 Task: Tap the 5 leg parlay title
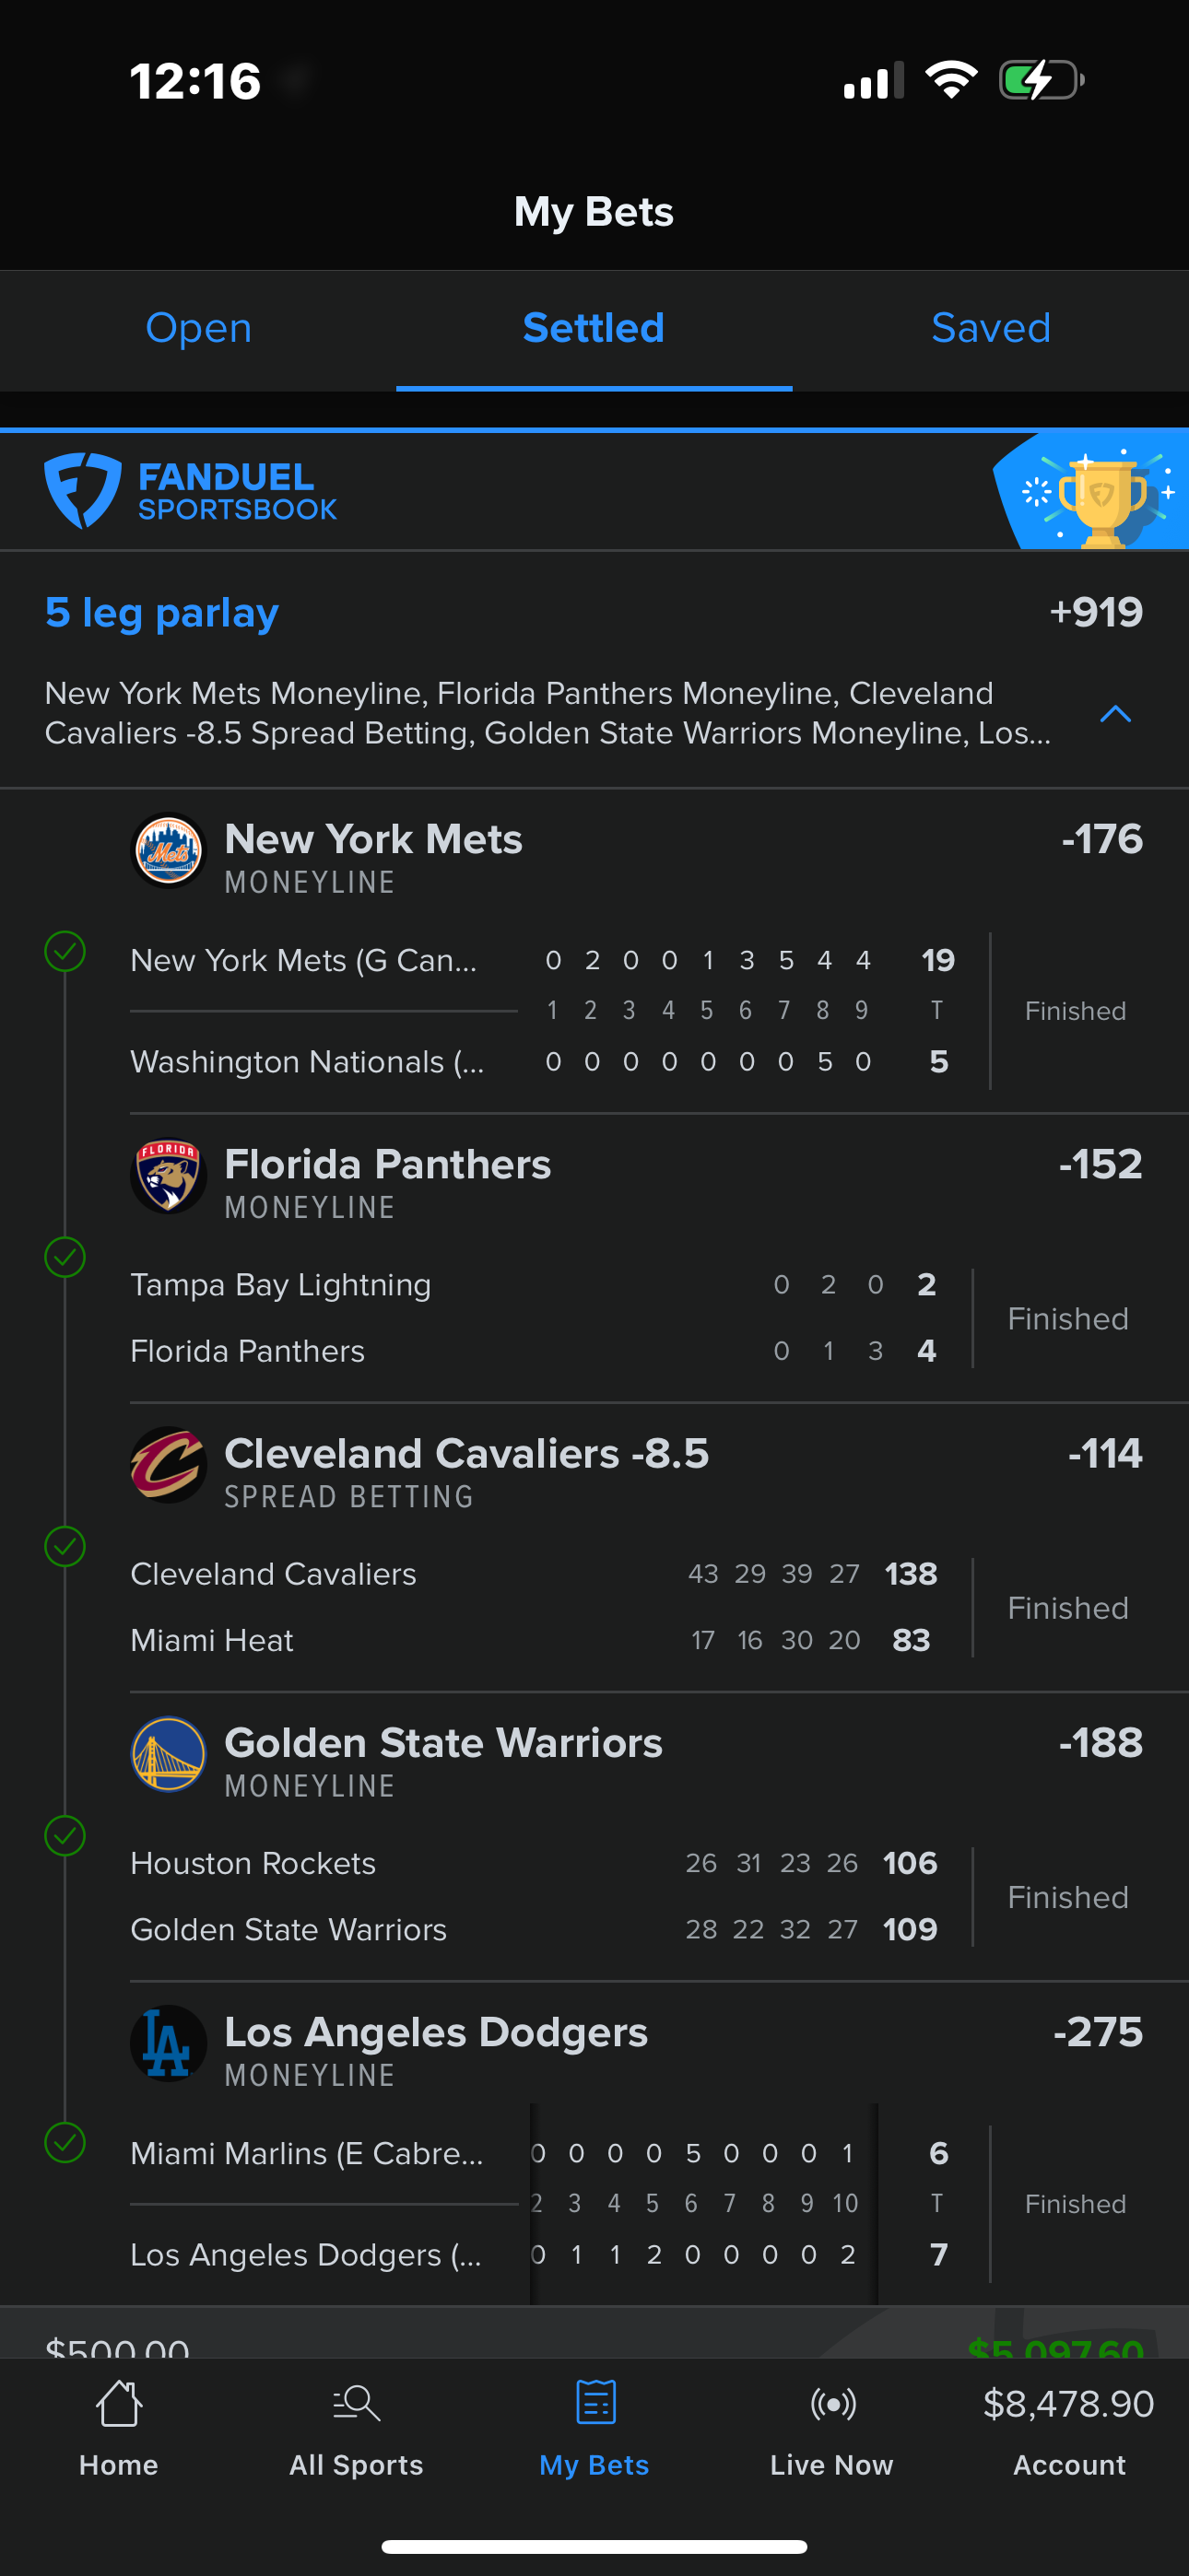(162, 613)
